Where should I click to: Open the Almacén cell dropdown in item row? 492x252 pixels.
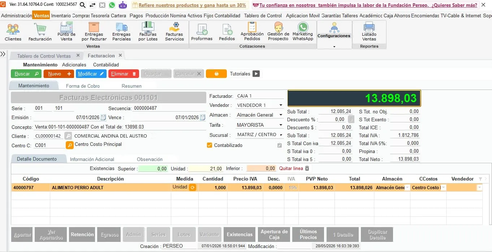point(407,187)
